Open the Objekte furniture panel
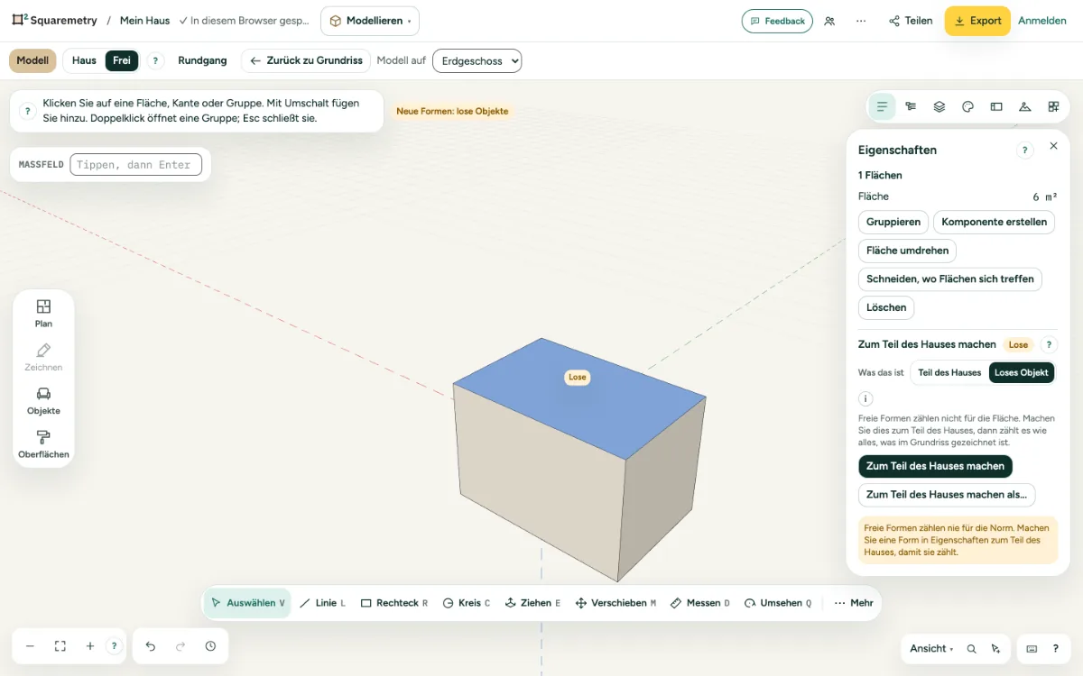This screenshot has height=676, width=1083. coord(43,401)
